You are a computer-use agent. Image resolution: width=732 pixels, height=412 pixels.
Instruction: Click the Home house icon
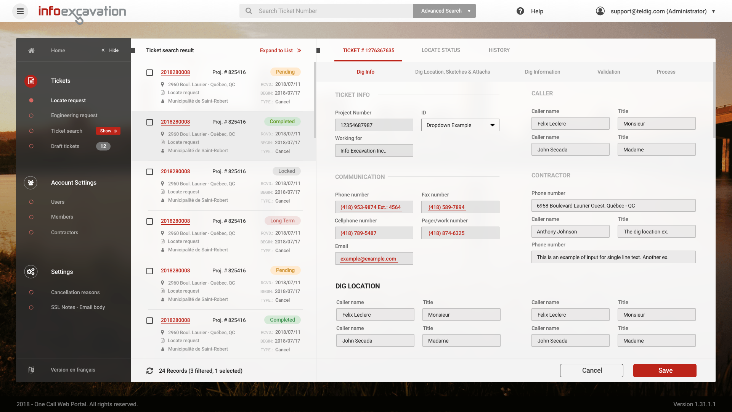[31, 50]
